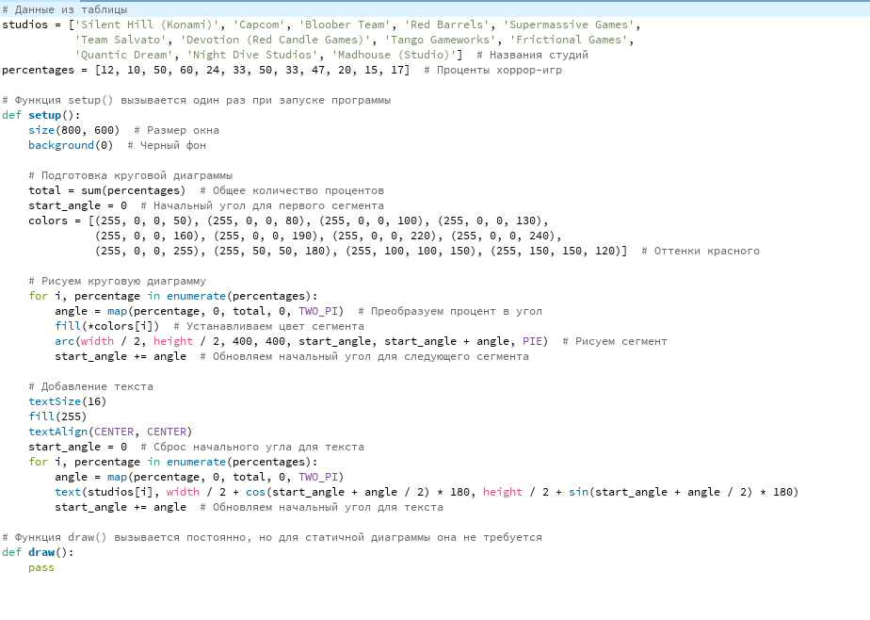Viewport: 870px width, 620px height.
Task: Click the 'textAlign' function name
Action: [x=57, y=432]
